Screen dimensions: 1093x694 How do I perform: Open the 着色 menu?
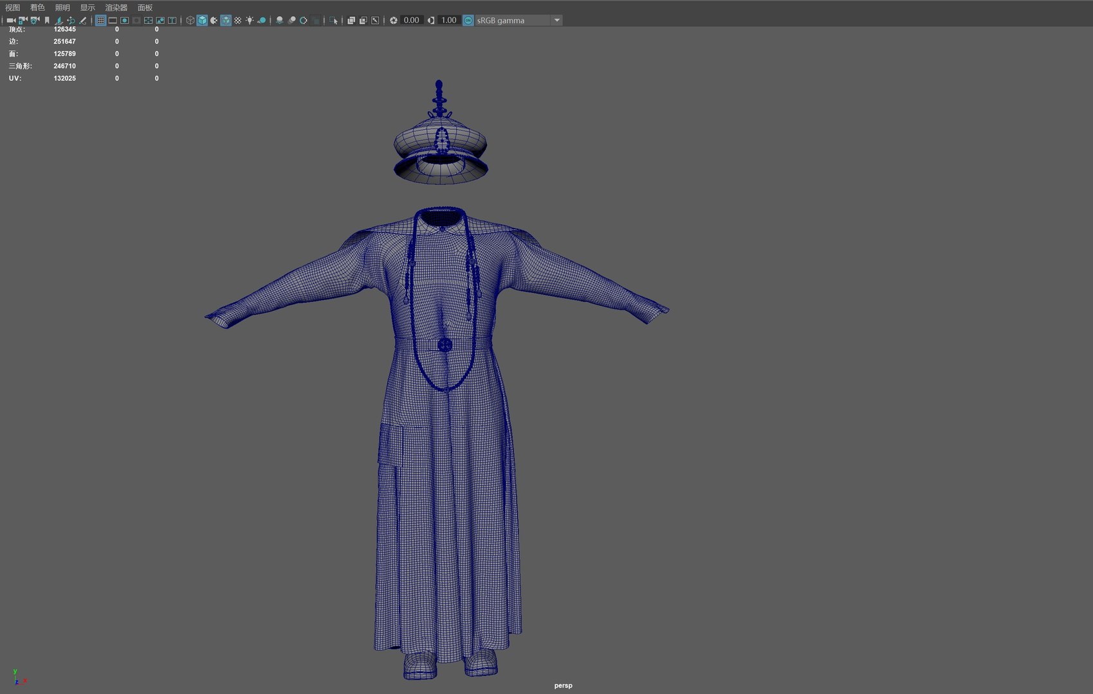coord(37,8)
